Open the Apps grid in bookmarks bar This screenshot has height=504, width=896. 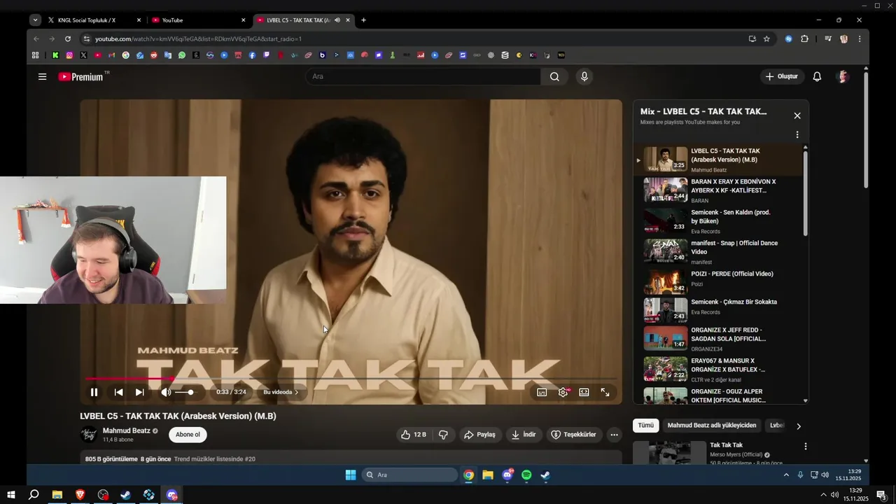coord(35,55)
